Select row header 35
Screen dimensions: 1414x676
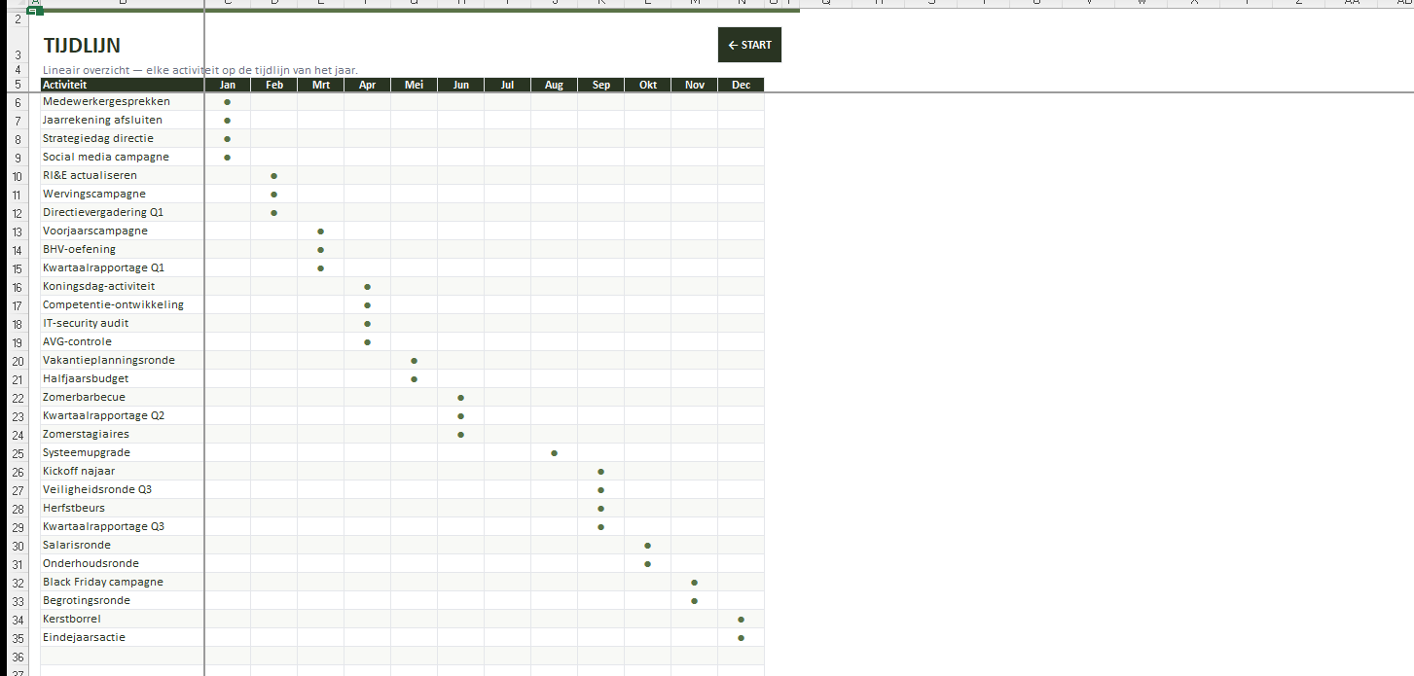(18, 638)
